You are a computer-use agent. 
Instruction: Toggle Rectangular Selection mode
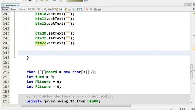click(x=61, y=9)
